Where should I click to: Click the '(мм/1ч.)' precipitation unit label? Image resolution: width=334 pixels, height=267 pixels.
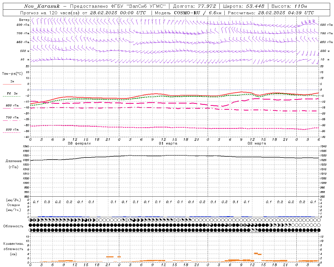coord(14,210)
